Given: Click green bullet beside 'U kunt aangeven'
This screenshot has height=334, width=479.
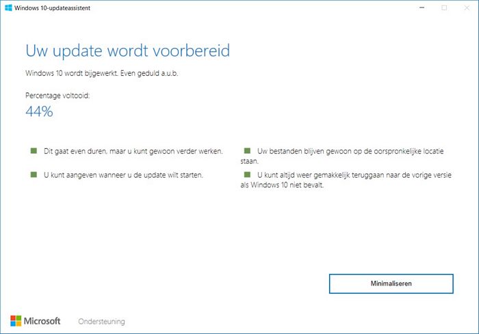Looking at the screenshot, I should tap(34, 174).
